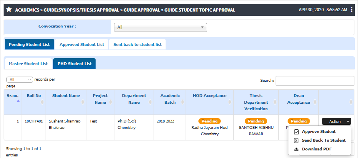Sort table by Roll No column
Screen dimensions: 358x158
[x=42, y=102]
